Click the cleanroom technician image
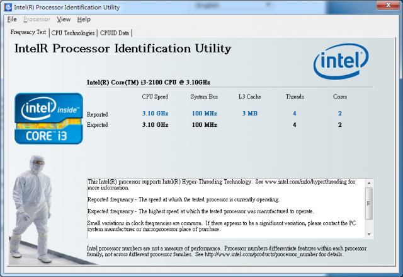The height and width of the screenshot is (277, 403). (32, 209)
